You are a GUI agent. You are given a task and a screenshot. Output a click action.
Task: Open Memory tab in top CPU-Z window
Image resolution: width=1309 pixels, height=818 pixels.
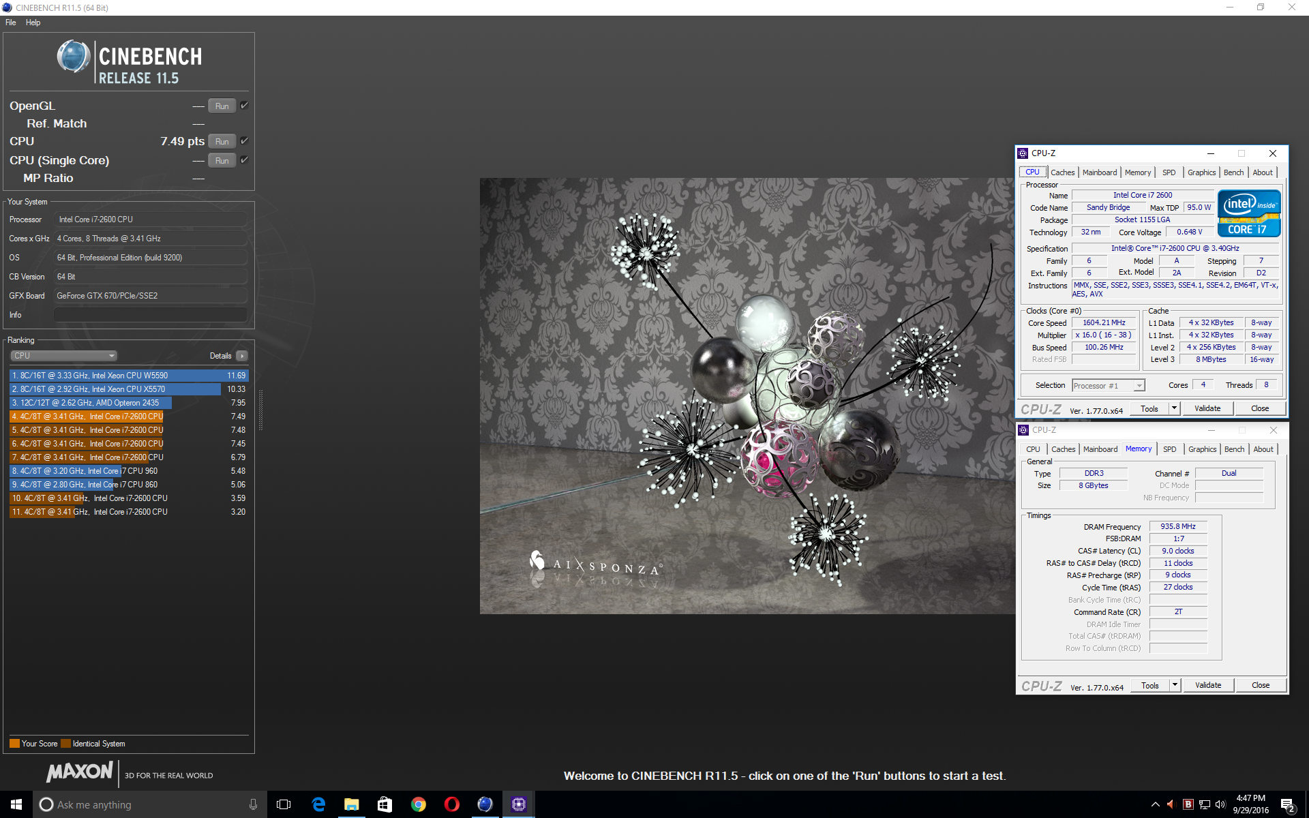coord(1138,172)
